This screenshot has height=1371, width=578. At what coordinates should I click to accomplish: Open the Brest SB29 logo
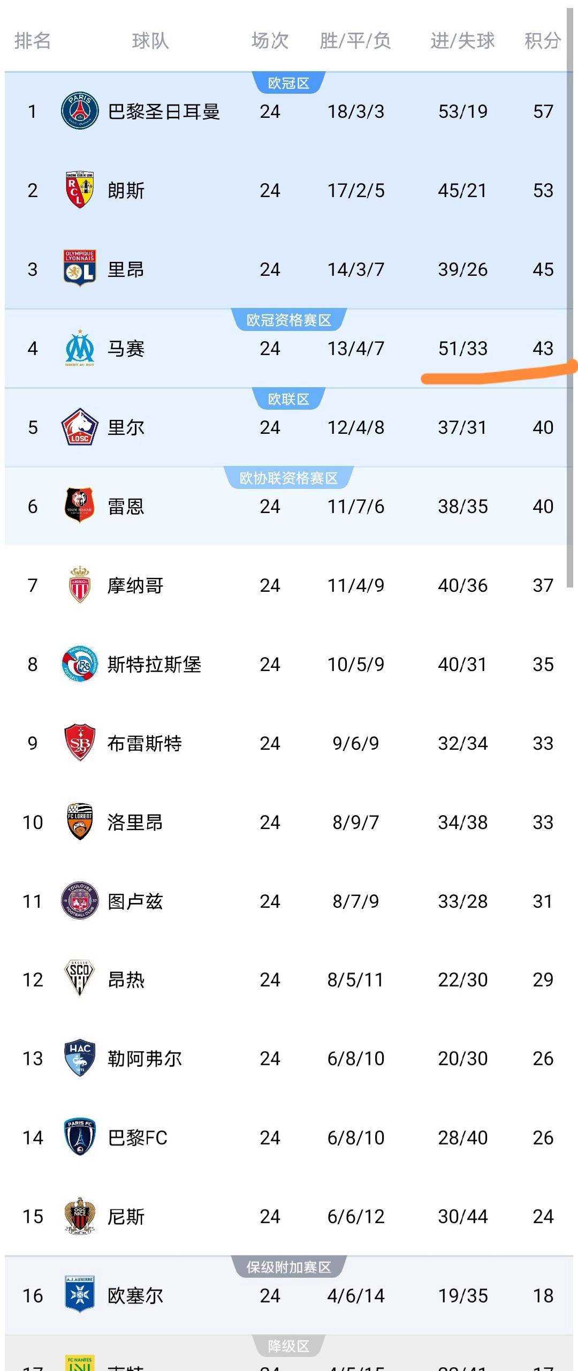80,743
